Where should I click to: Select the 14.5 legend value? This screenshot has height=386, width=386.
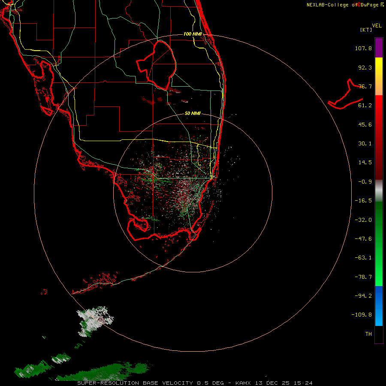pyautogui.click(x=365, y=163)
